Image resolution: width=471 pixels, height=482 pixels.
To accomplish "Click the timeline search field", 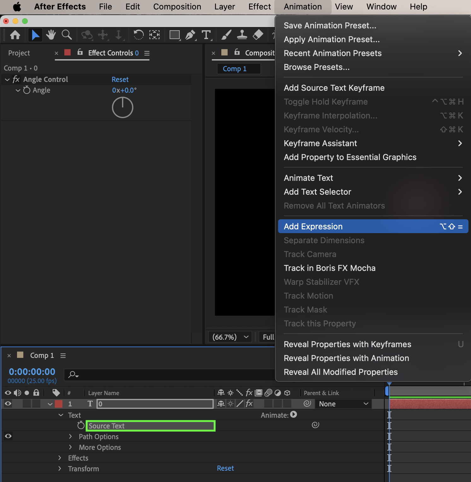I will click(x=170, y=375).
